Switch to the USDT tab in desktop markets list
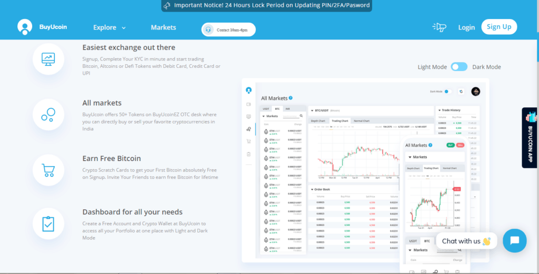Screen dimensions: 539x274 [x=266, y=108]
